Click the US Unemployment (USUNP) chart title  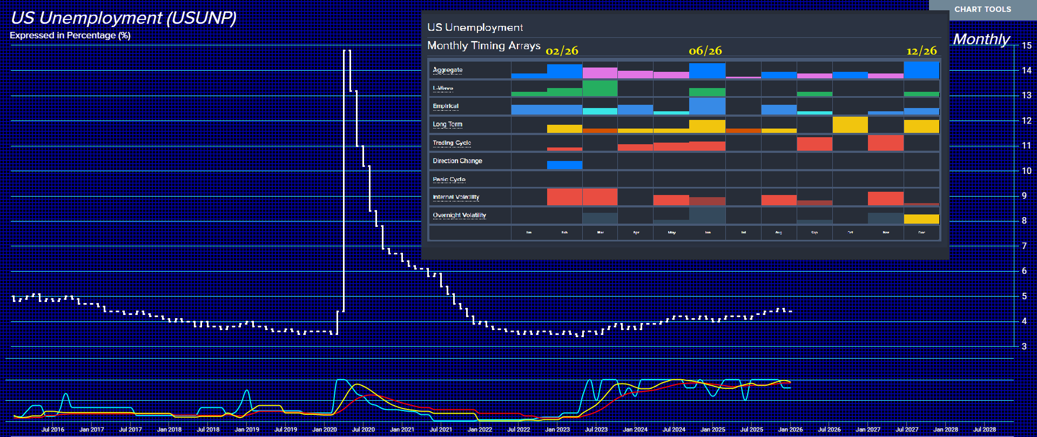124,18
